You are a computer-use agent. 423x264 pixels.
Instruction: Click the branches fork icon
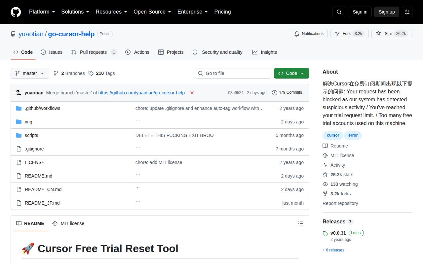pos(56,73)
